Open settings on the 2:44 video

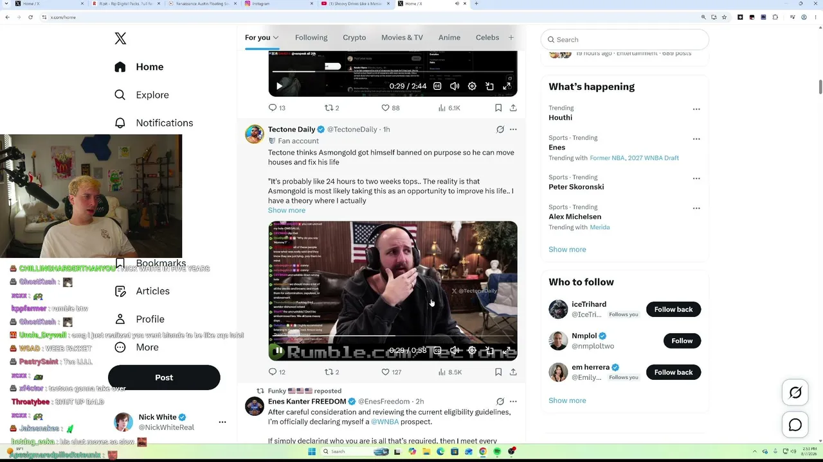click(472, 86)
